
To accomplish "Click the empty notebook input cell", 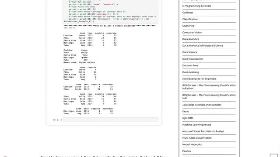I will click(110, 120).
